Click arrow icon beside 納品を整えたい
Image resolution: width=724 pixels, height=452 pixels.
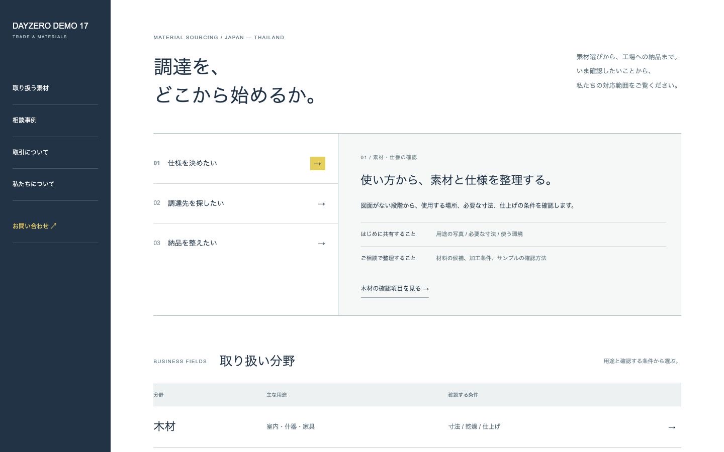[x=322, y=244]
